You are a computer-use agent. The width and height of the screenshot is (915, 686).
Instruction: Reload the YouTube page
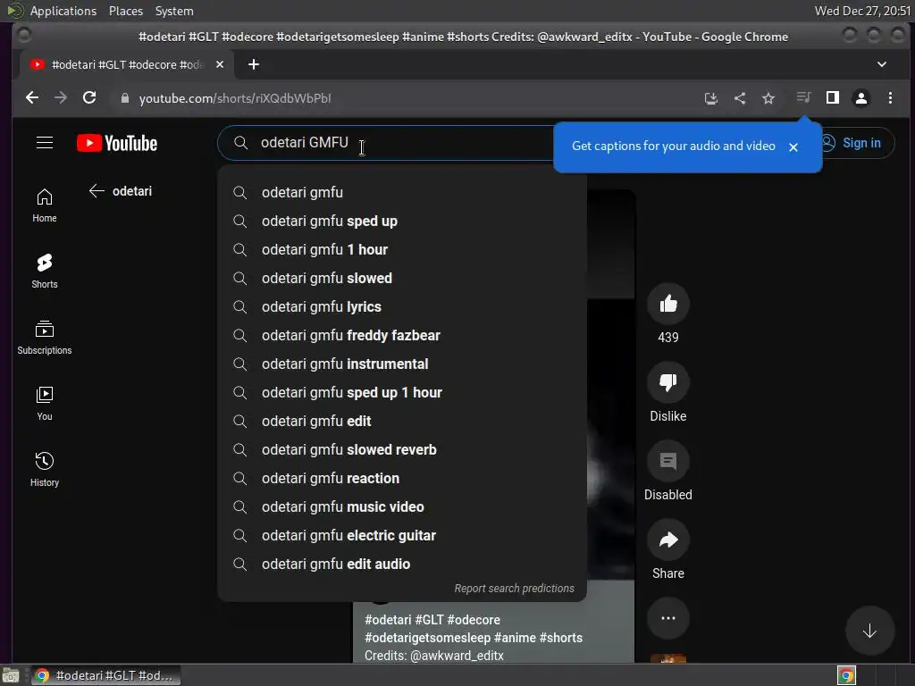tap(89, 98)
